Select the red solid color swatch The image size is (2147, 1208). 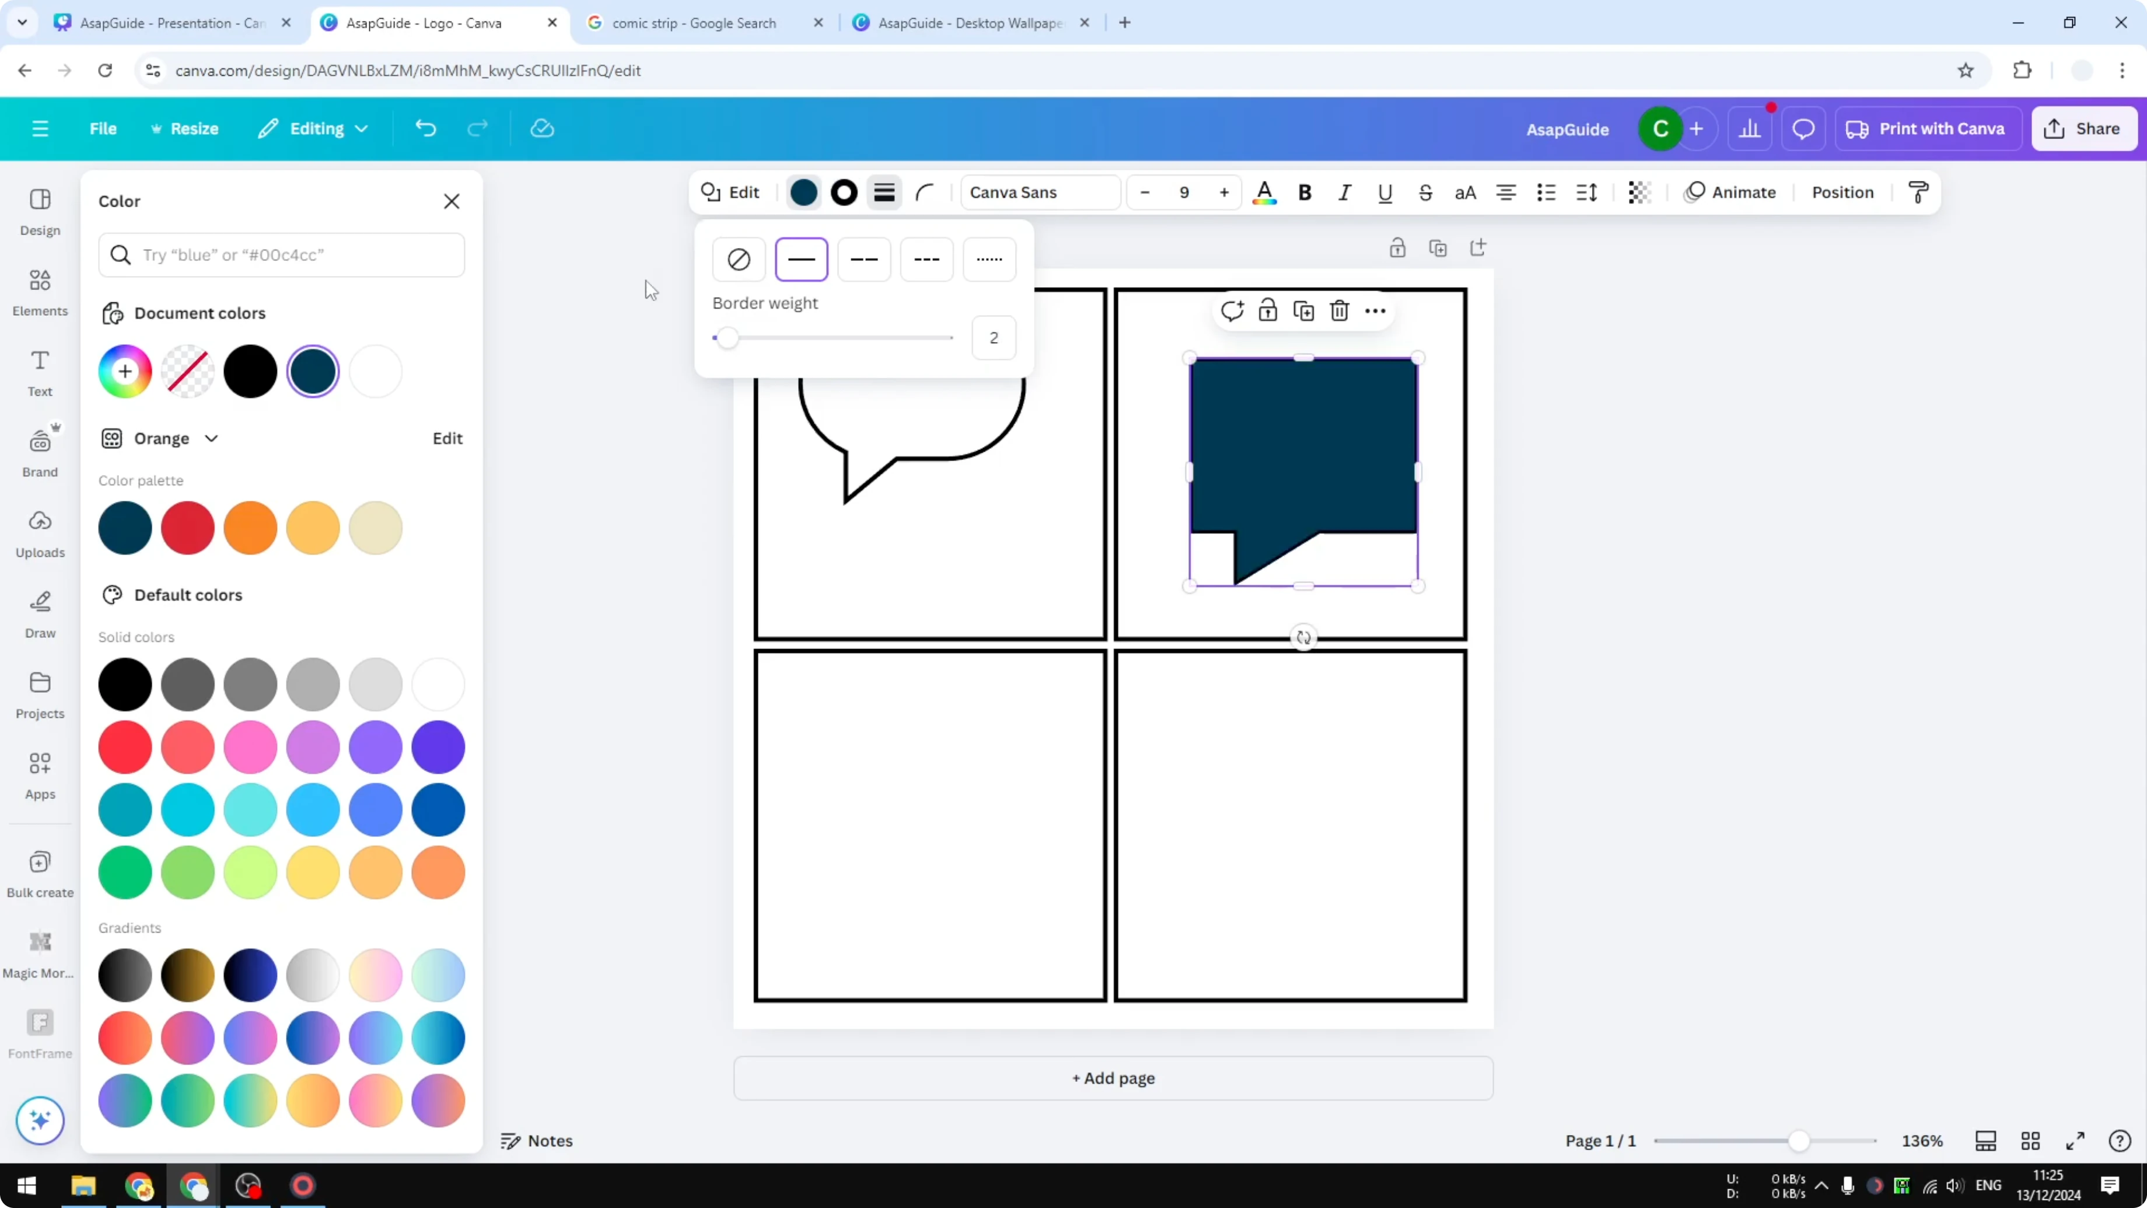[x=125, y=747]
